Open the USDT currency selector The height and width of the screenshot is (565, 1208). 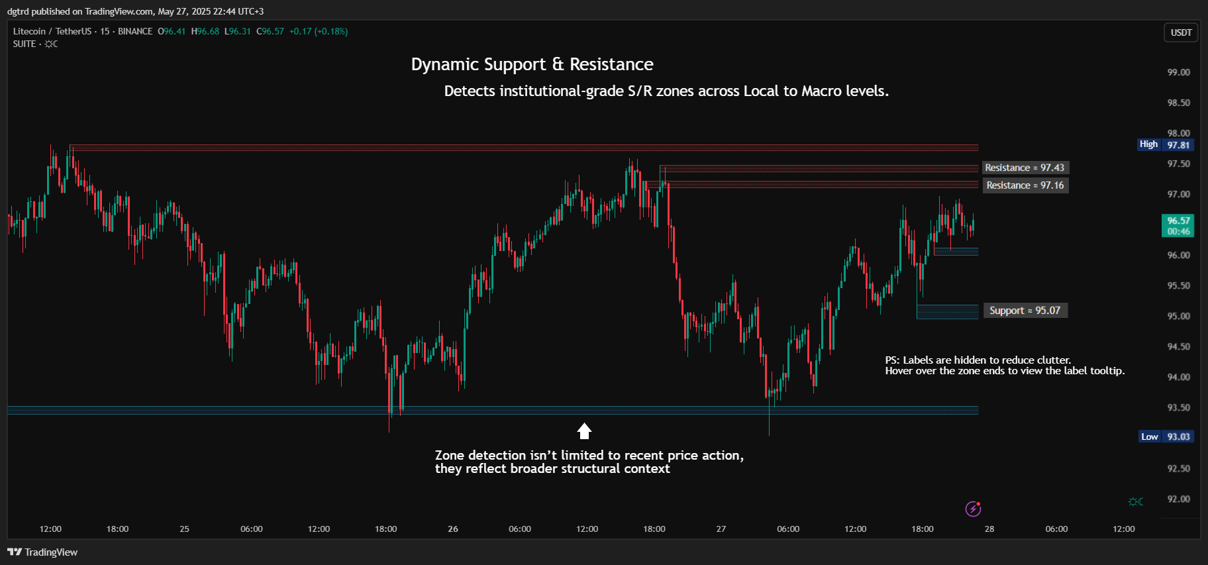1181,32
